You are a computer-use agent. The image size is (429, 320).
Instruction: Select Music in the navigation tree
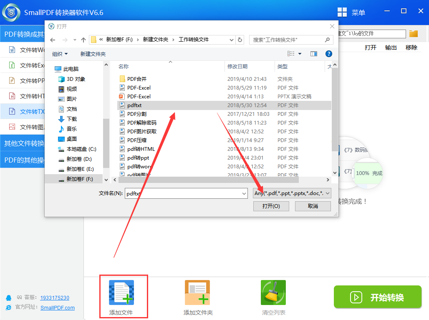point(68,129)
